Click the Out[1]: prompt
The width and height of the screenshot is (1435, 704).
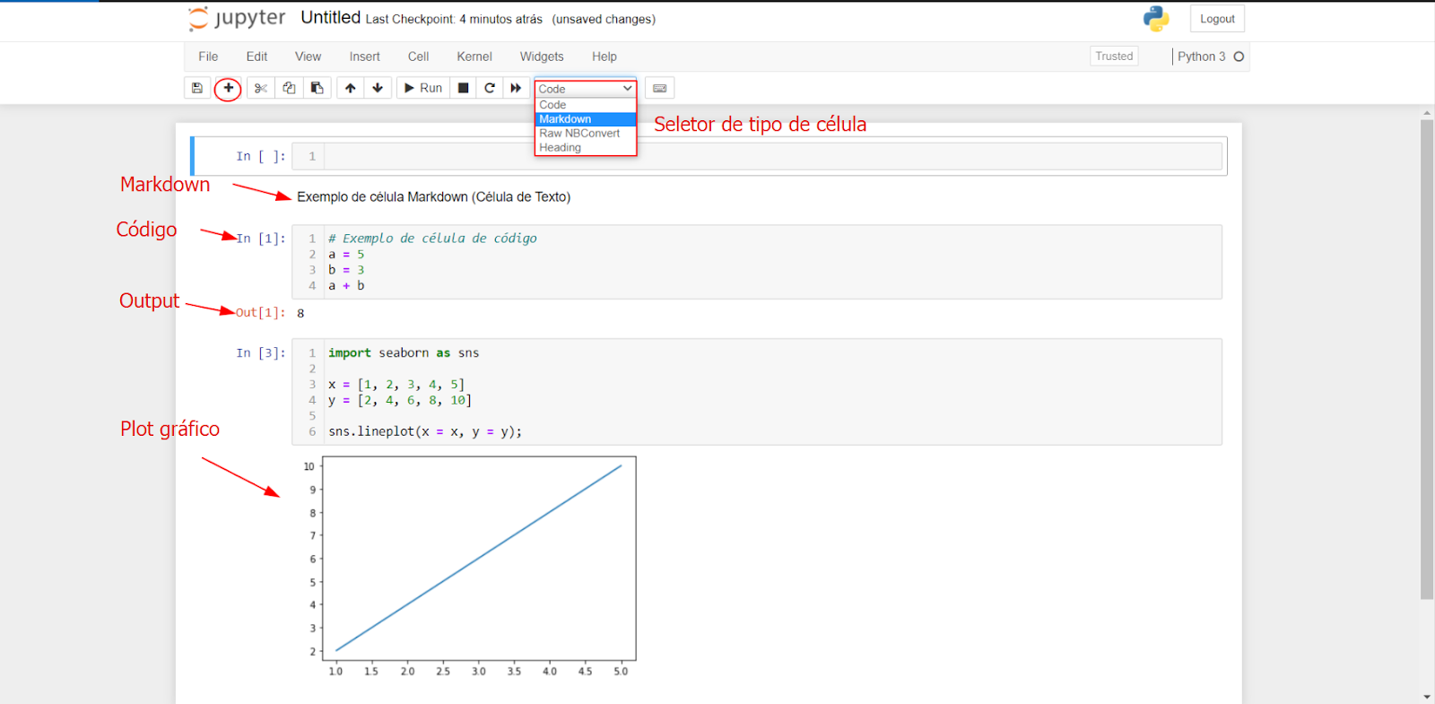260,313
